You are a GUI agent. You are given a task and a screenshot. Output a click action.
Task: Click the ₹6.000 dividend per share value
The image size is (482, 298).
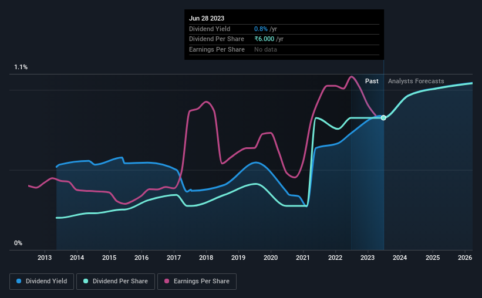point(264,39)
